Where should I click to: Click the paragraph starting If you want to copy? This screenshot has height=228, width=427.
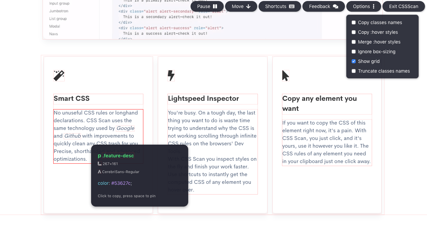point(327,142)
